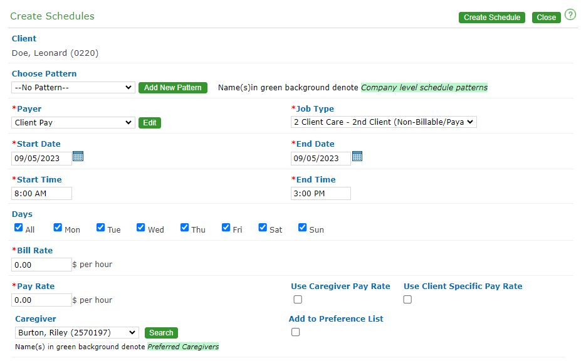Click the Search button next to Caregiver
Viewport: 581px width, 363px height.
pyautogui.click(x=161, y=333)
